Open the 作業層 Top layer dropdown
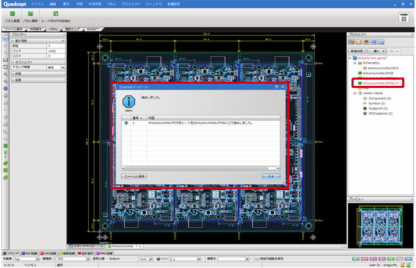The image size is (416, 268). [37, 259]
